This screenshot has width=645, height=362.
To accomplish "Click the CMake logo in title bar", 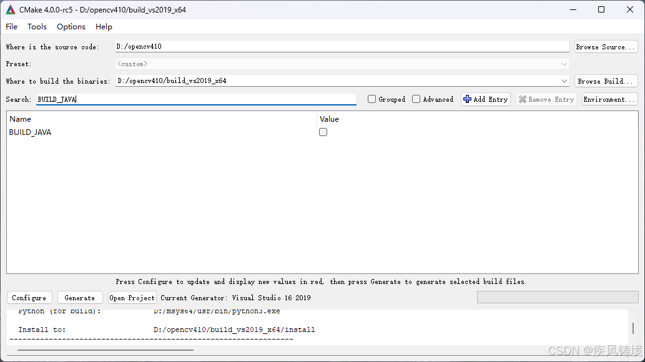I will 11,9.
